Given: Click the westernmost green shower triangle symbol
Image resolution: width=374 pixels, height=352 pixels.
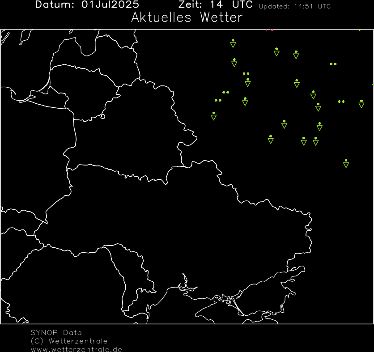Looking at the screenshot, I should click(x=213, y=116).
